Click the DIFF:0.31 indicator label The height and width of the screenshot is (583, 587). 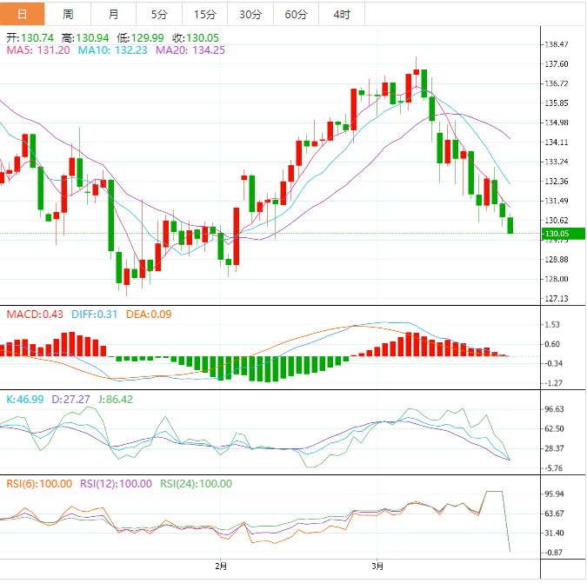[x=94, y=315]
